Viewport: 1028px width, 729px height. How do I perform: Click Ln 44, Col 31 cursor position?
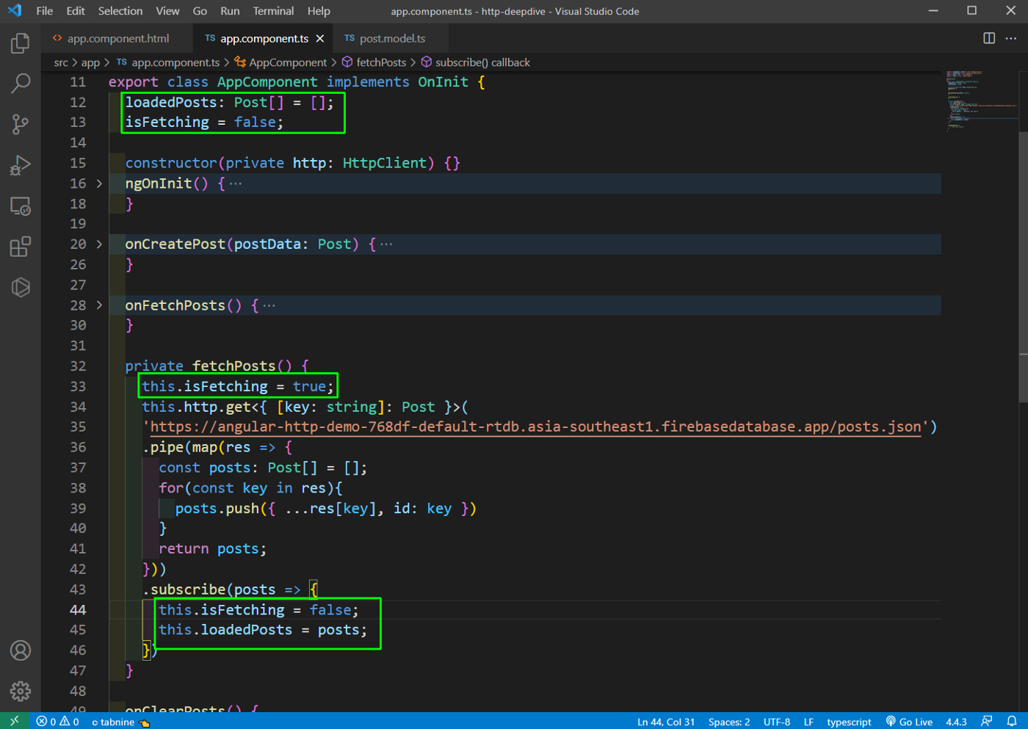[x=666, y=722]
